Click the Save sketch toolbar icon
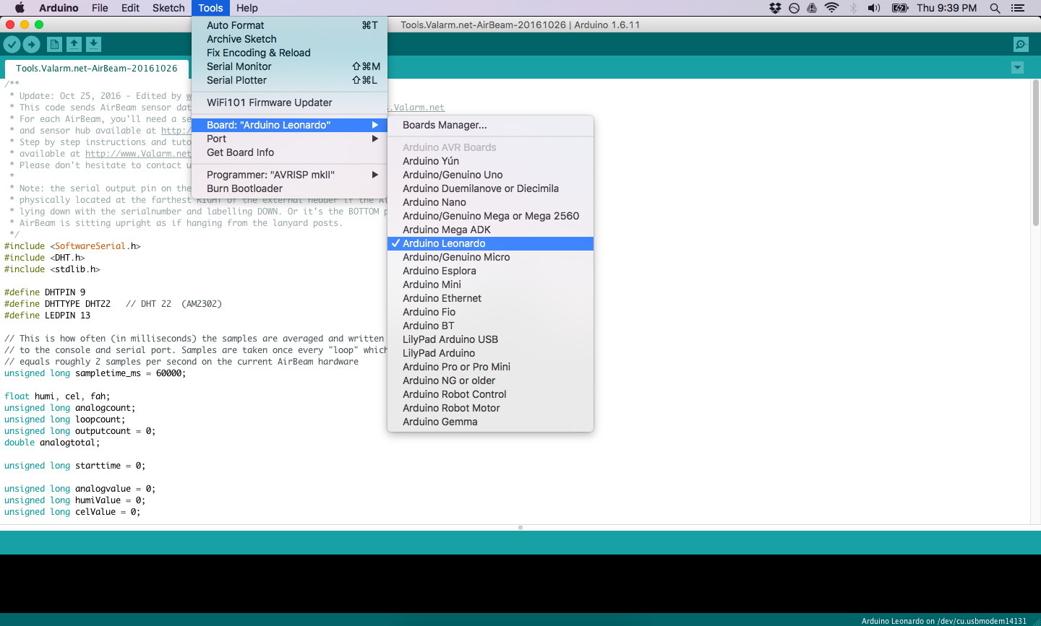1041x626 pixels. (x=93, y=45)
